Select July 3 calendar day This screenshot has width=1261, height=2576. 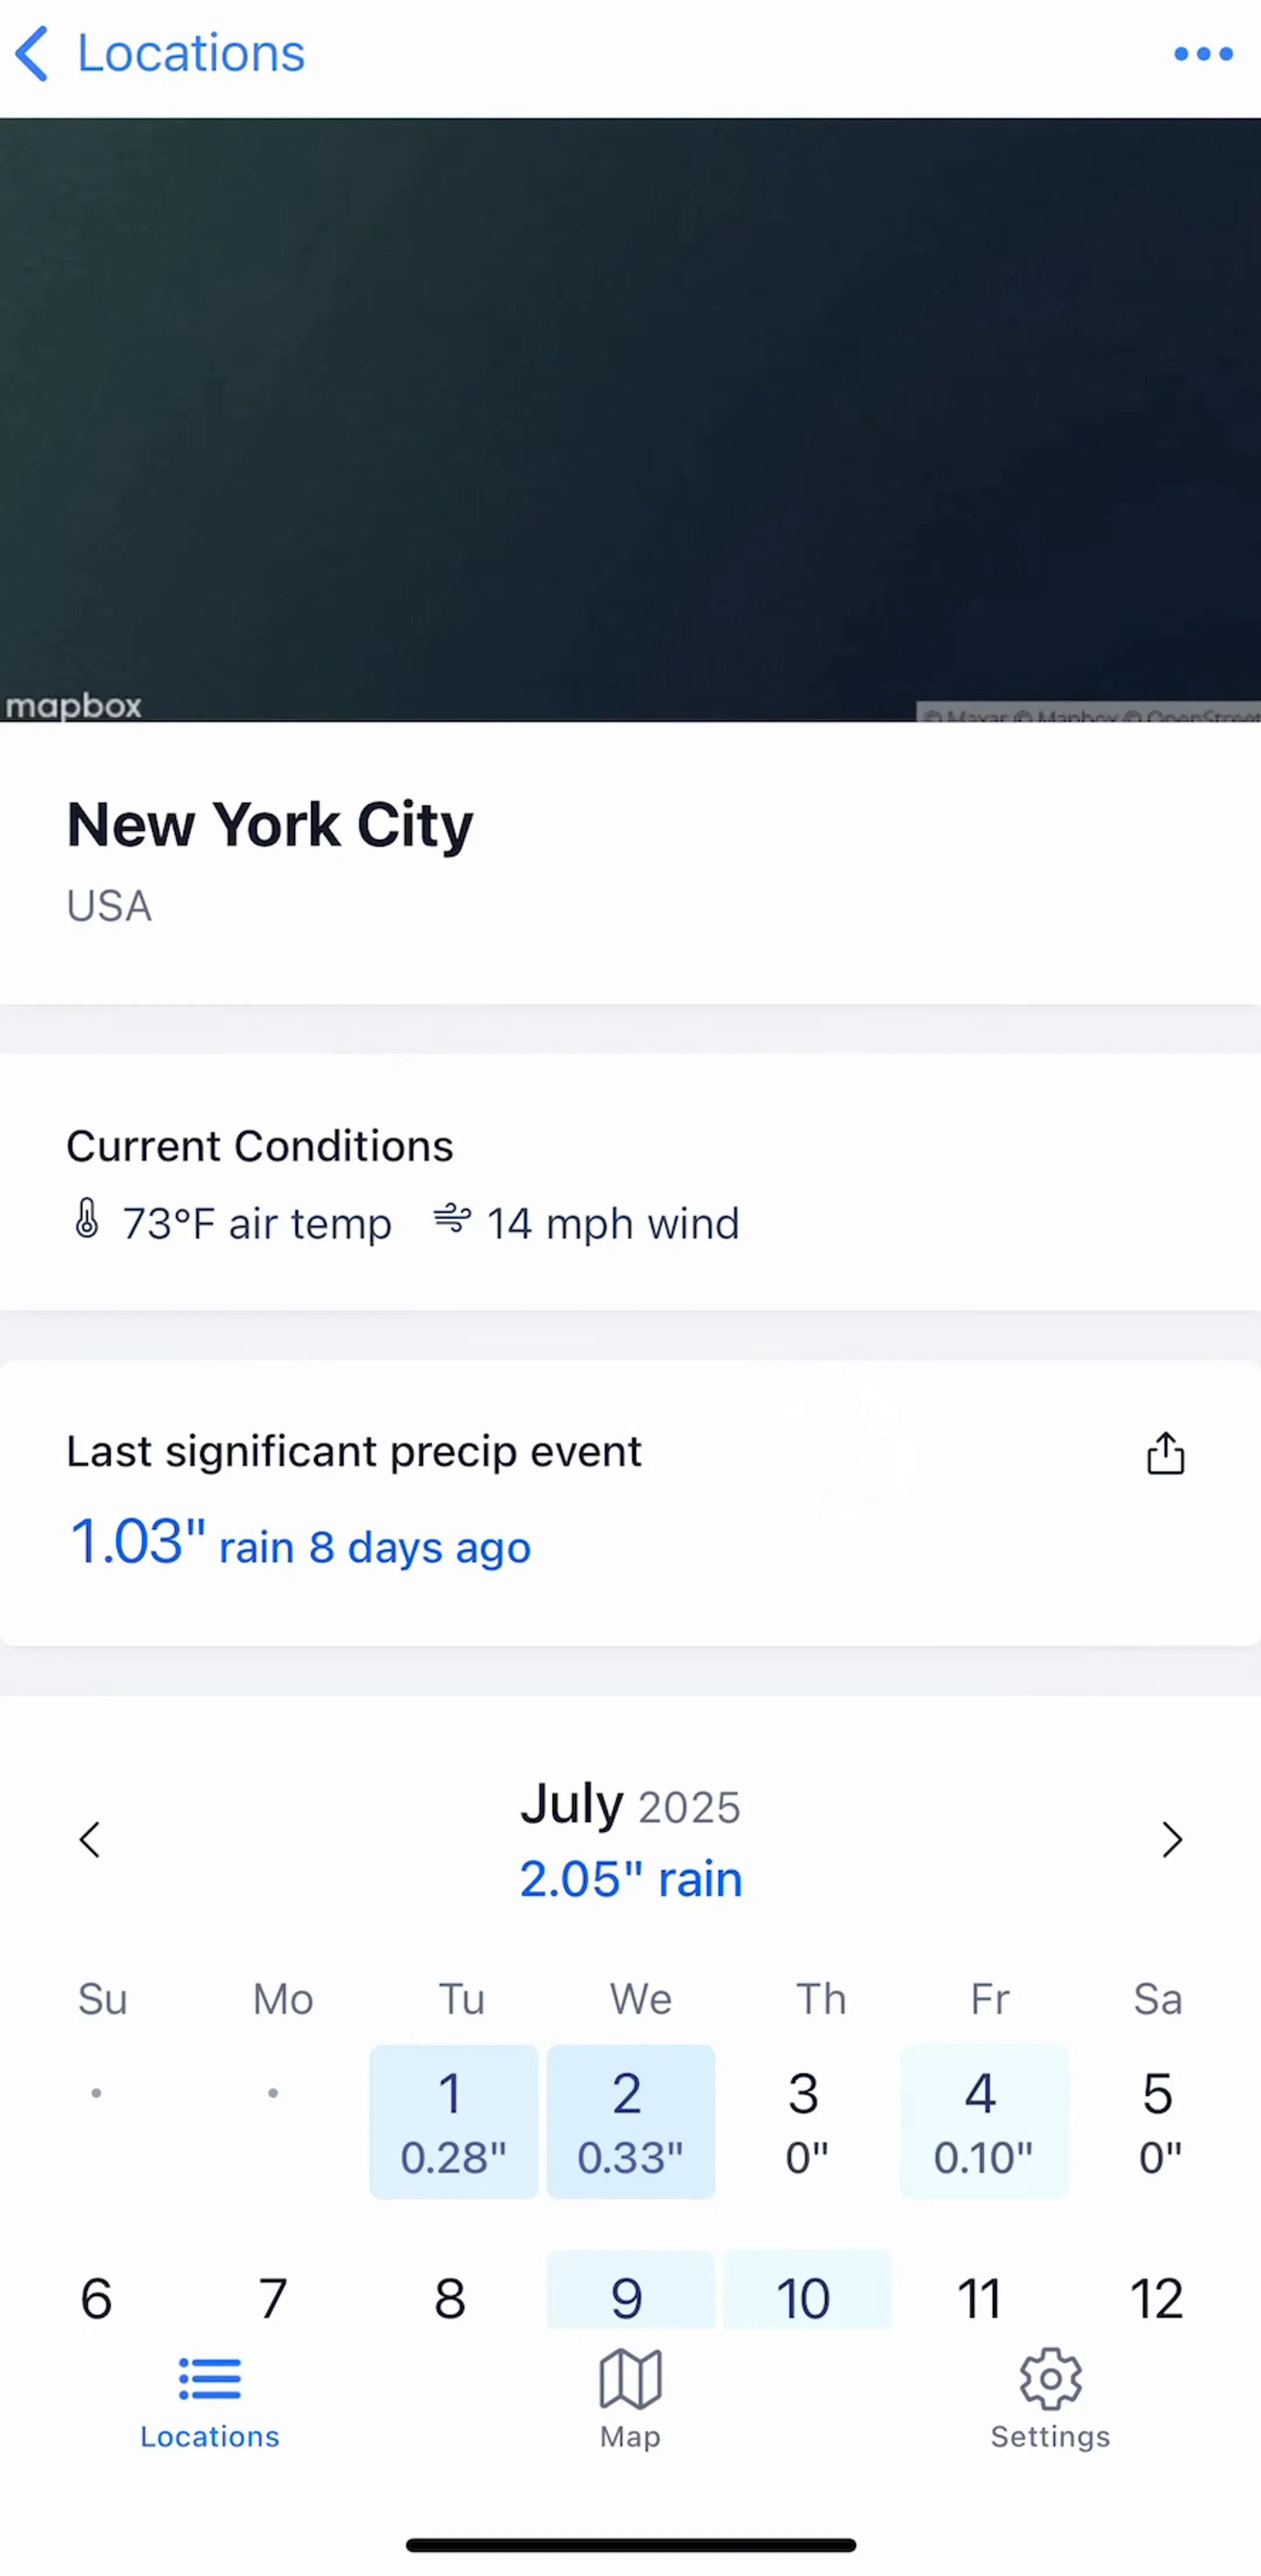pos(806,2122)
